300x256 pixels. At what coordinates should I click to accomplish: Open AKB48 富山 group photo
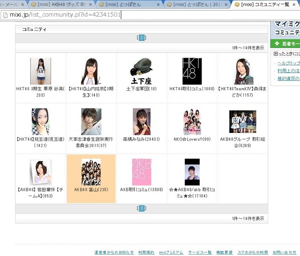click(x=91, y=172)
